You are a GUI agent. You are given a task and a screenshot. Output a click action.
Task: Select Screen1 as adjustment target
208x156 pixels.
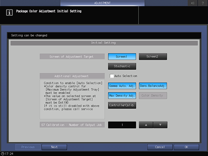(122, 57)
